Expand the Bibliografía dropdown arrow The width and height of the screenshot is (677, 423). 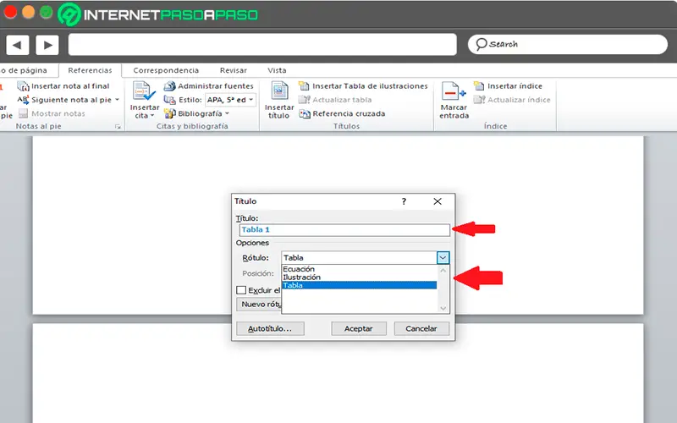point(227,113)
